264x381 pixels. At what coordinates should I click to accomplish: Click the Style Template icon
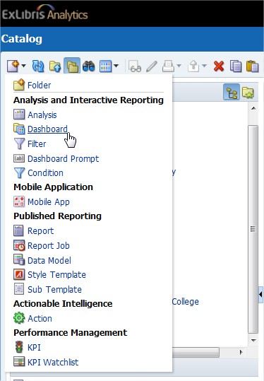click(x=19, y=274)
